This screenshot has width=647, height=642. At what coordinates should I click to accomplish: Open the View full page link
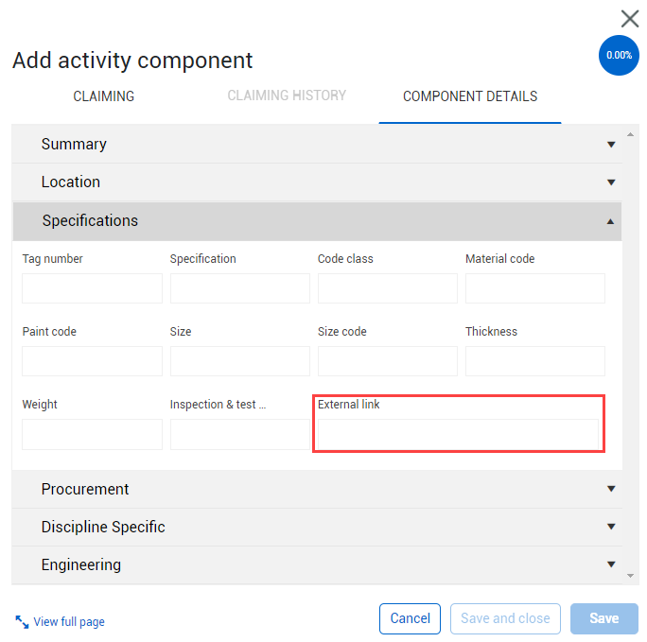69,622
